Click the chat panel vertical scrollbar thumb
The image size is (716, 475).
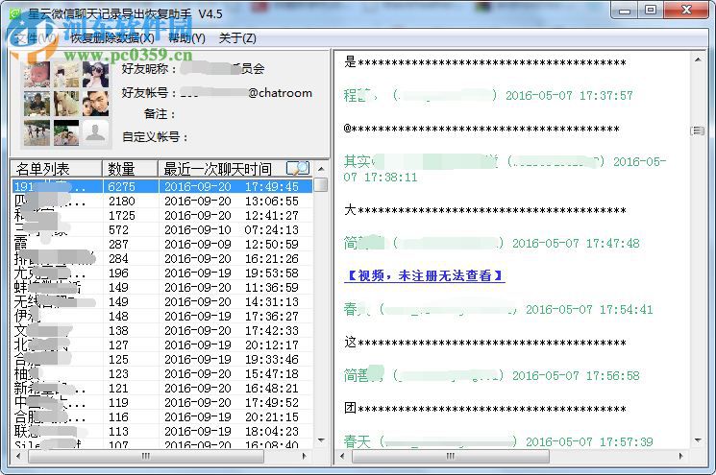(698, 131)
